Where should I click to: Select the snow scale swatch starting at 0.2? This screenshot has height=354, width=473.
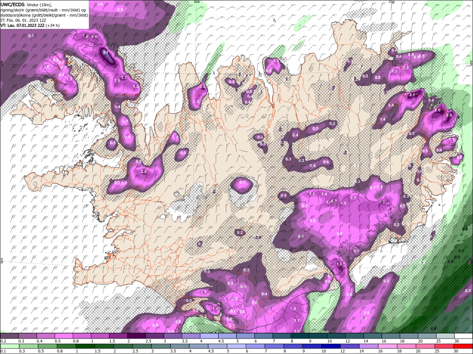tap(9, 336)
